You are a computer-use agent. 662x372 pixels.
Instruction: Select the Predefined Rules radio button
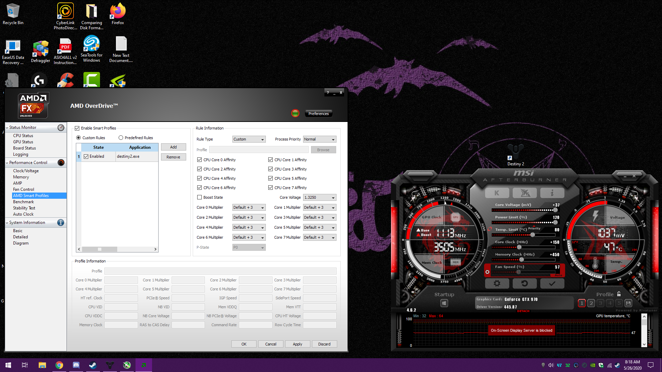click(121, 138)
